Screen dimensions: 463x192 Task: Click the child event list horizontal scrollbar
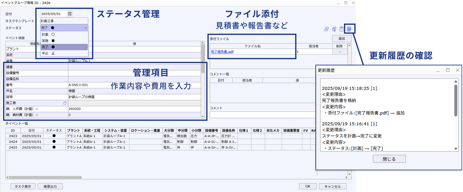(x=45, y=178)
